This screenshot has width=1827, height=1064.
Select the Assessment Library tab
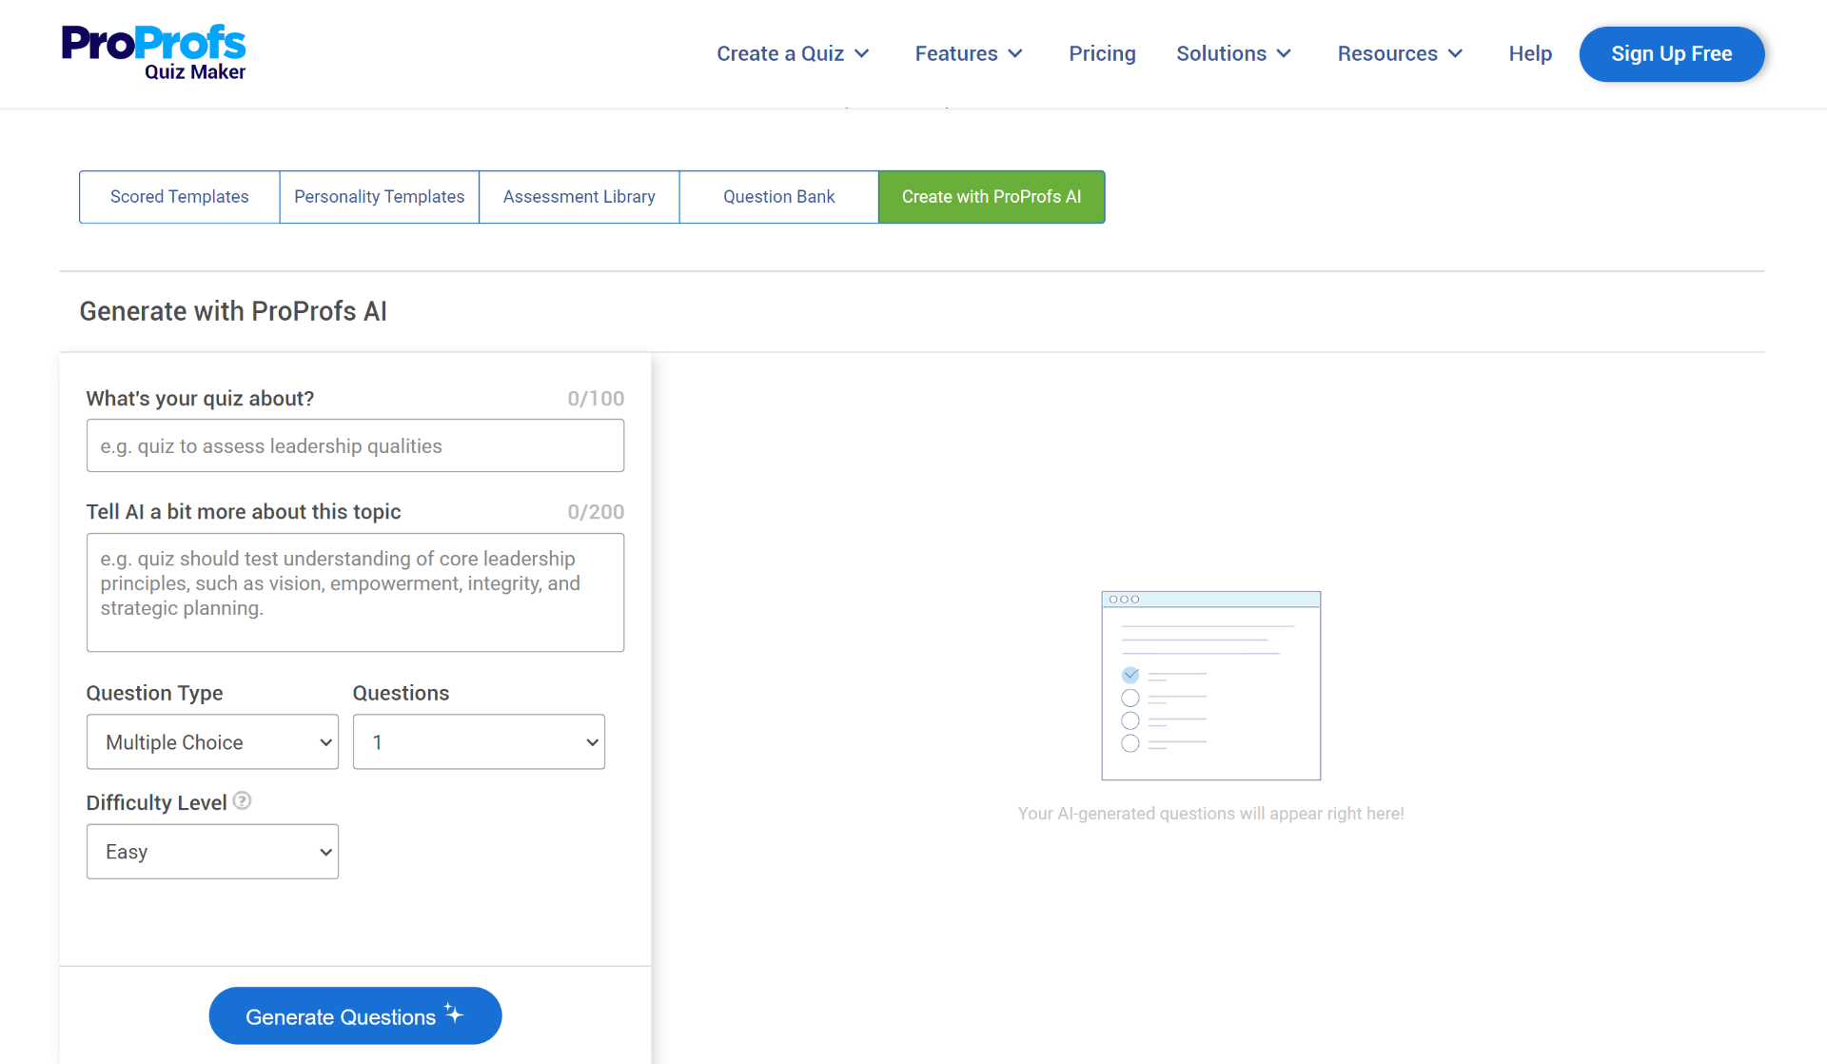(x=578, y=196)
